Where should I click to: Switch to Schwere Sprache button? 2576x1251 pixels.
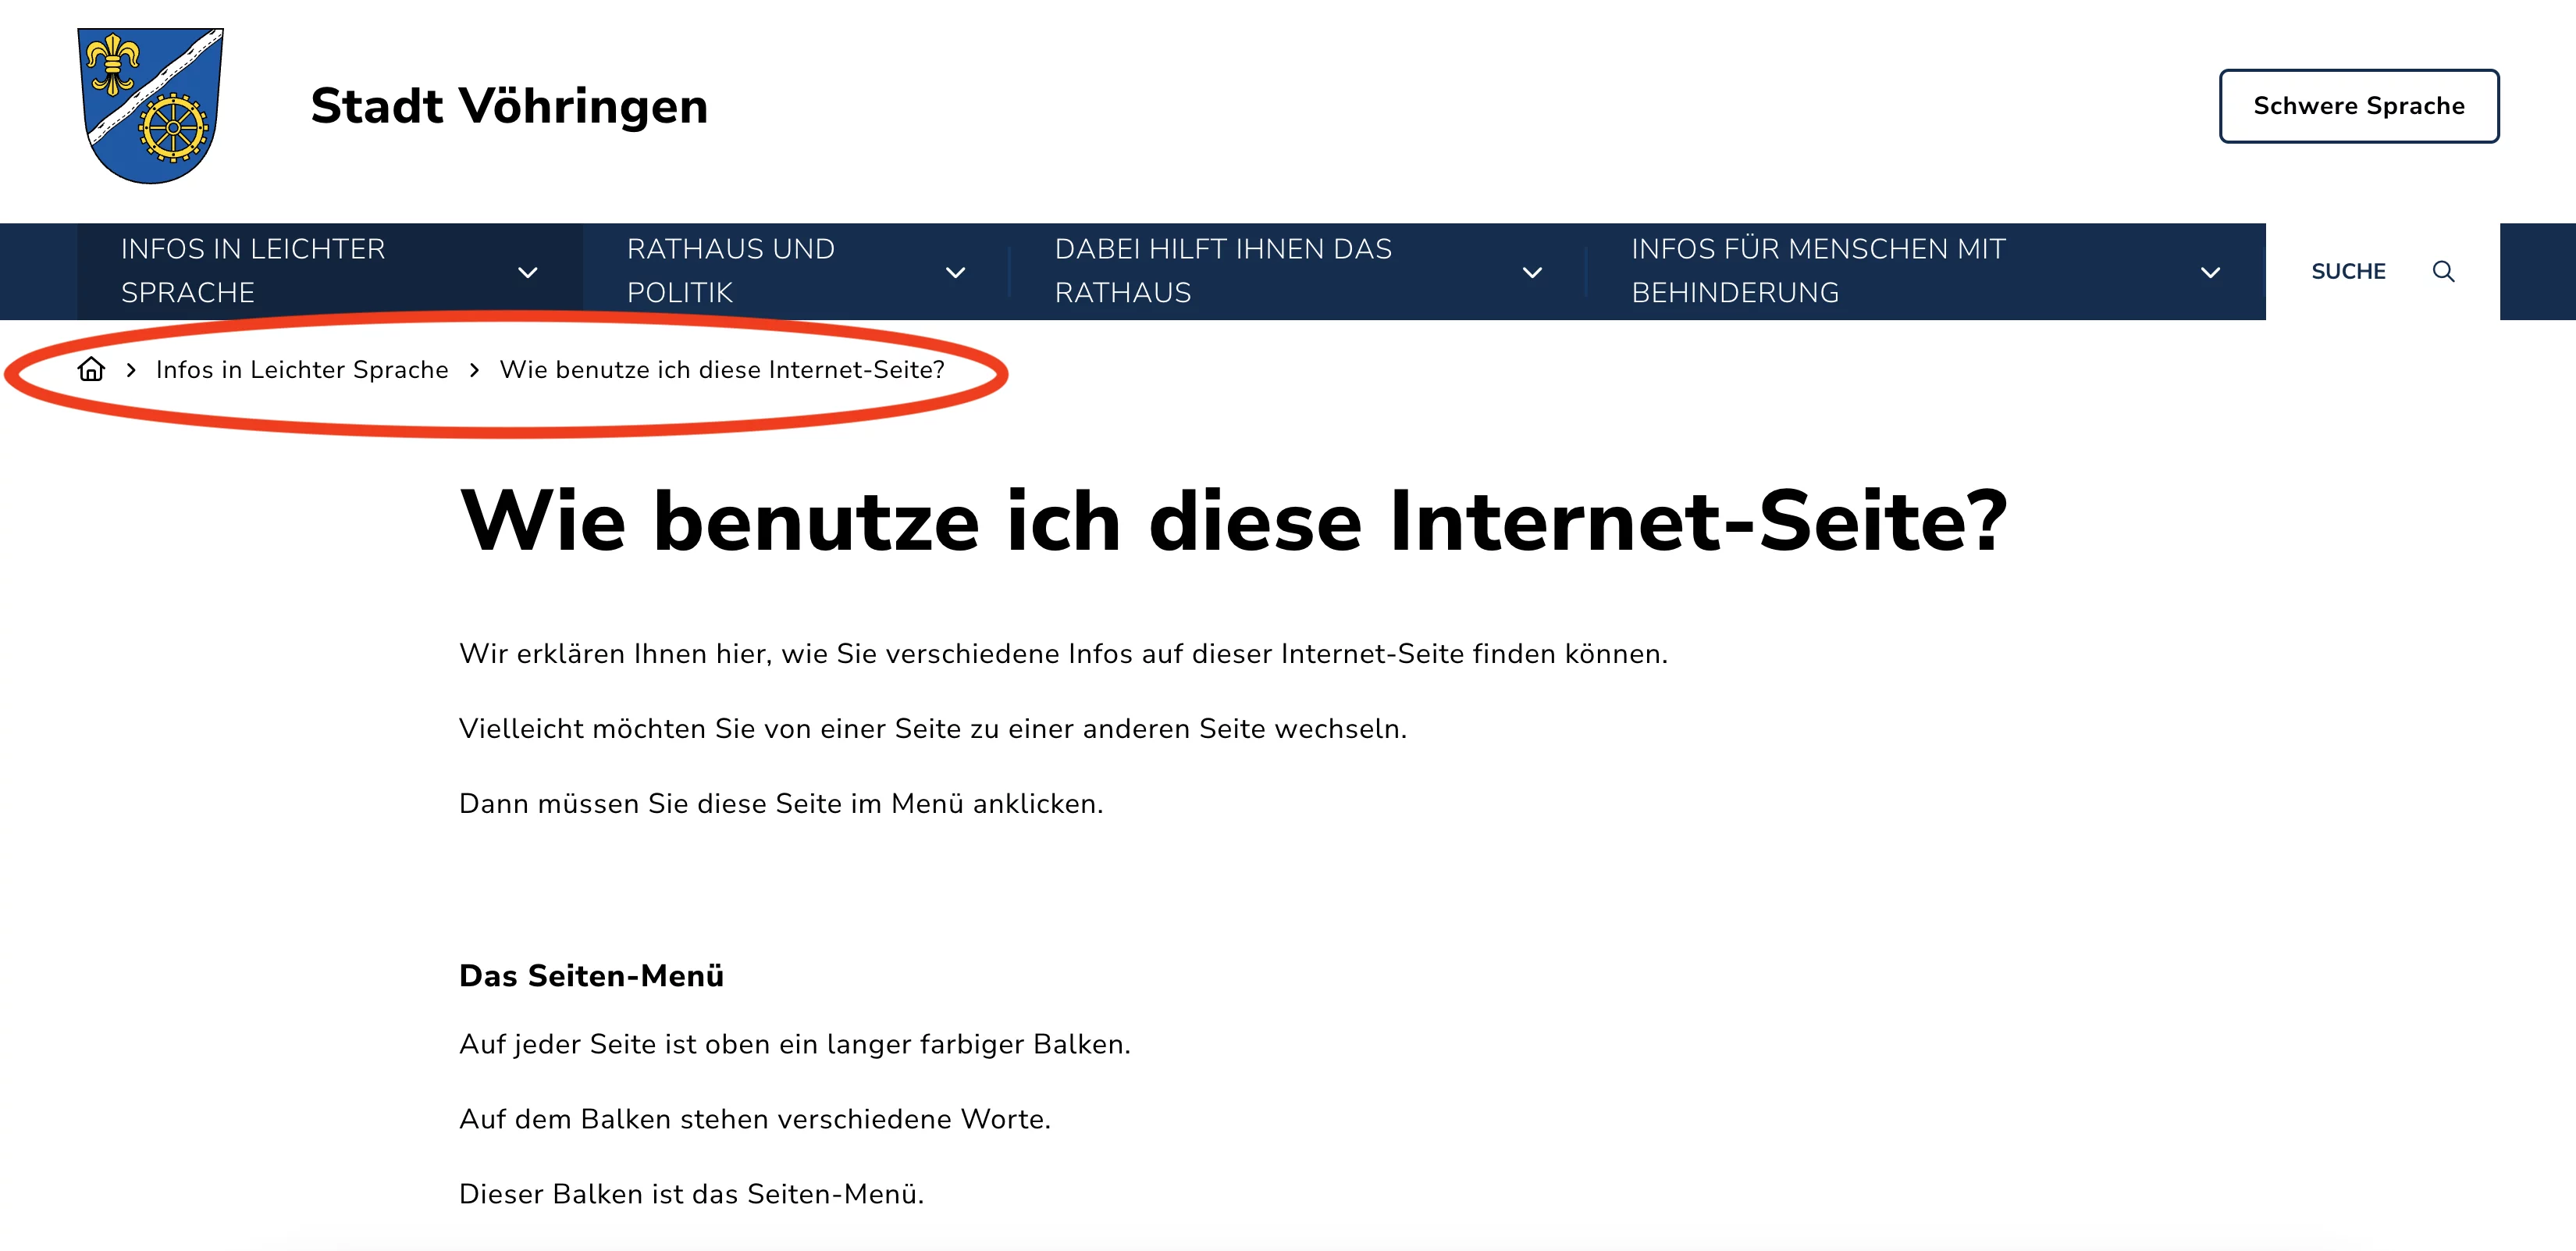coord(2358,106)
